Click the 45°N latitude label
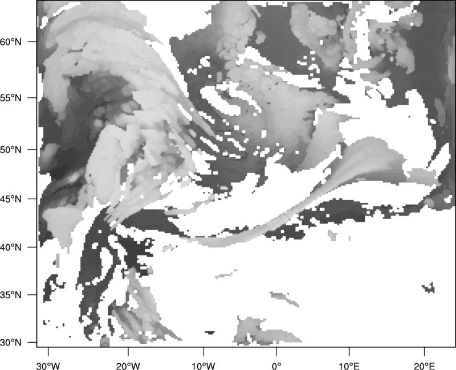This screenshot has width=456, height=370. point(11,199)
